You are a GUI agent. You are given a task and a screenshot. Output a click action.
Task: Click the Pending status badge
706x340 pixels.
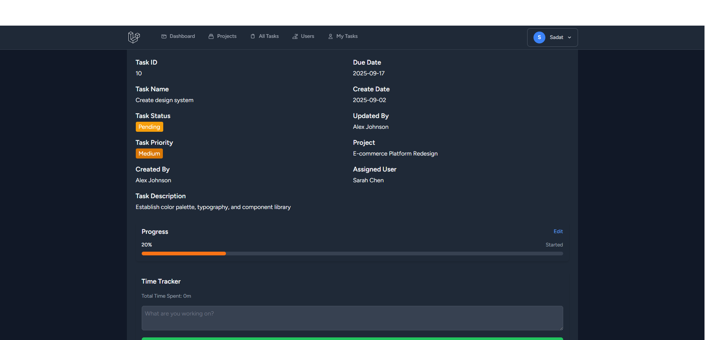pos(150,127)
